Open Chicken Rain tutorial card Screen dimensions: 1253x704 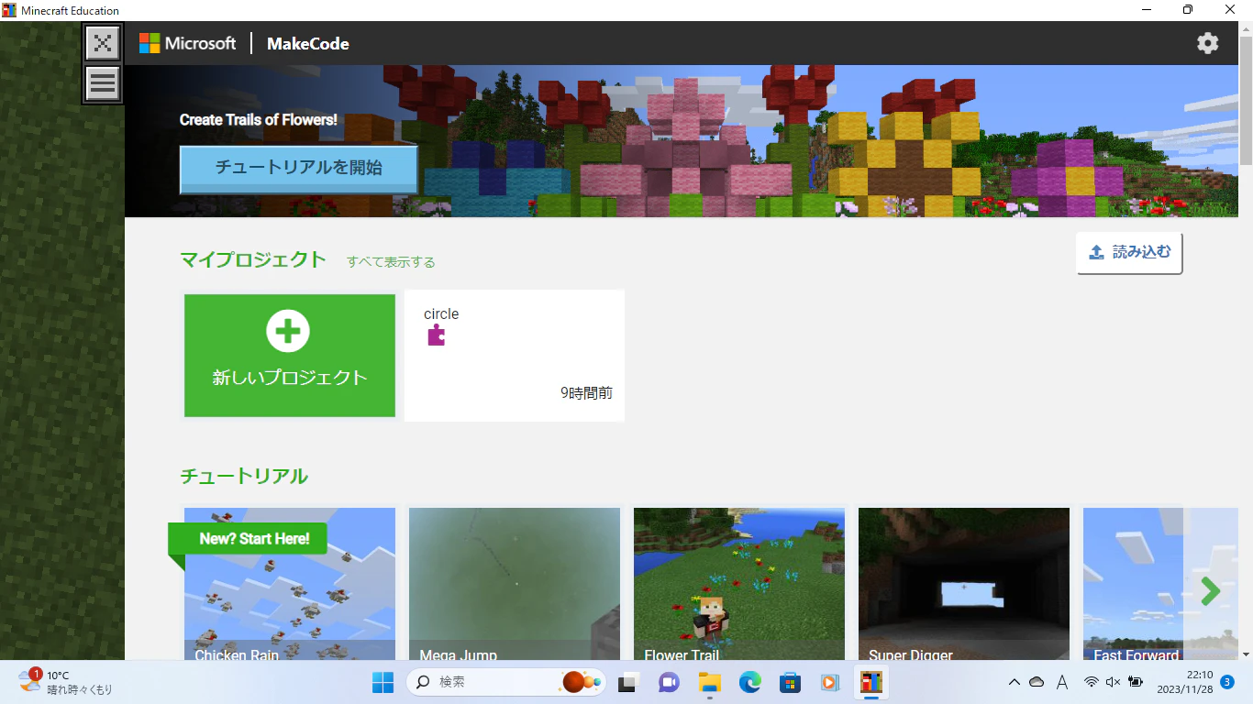pyautogui.click(x=290, y=584)
